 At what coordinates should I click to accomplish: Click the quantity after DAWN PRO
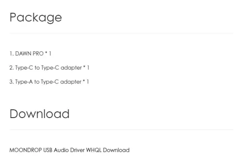pos(50,54)
